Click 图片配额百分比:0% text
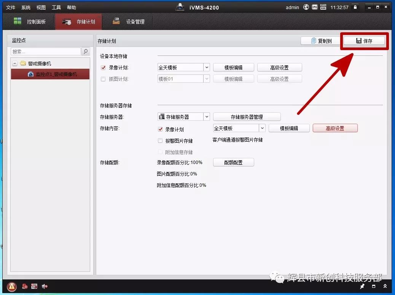 click(x=177, y=174)
